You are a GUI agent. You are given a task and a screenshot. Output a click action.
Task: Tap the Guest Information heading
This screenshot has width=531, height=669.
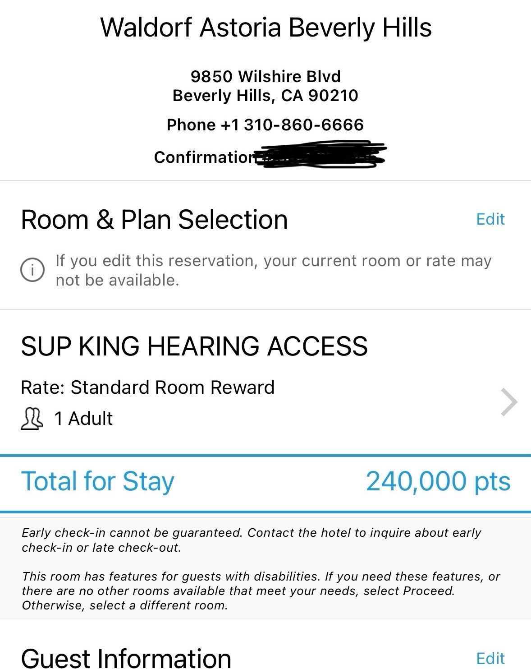126,658
